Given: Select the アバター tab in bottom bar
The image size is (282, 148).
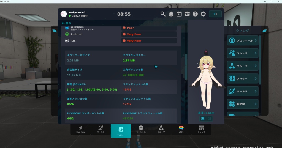Looking at the screenshot, I should click(x=121, y=131).
